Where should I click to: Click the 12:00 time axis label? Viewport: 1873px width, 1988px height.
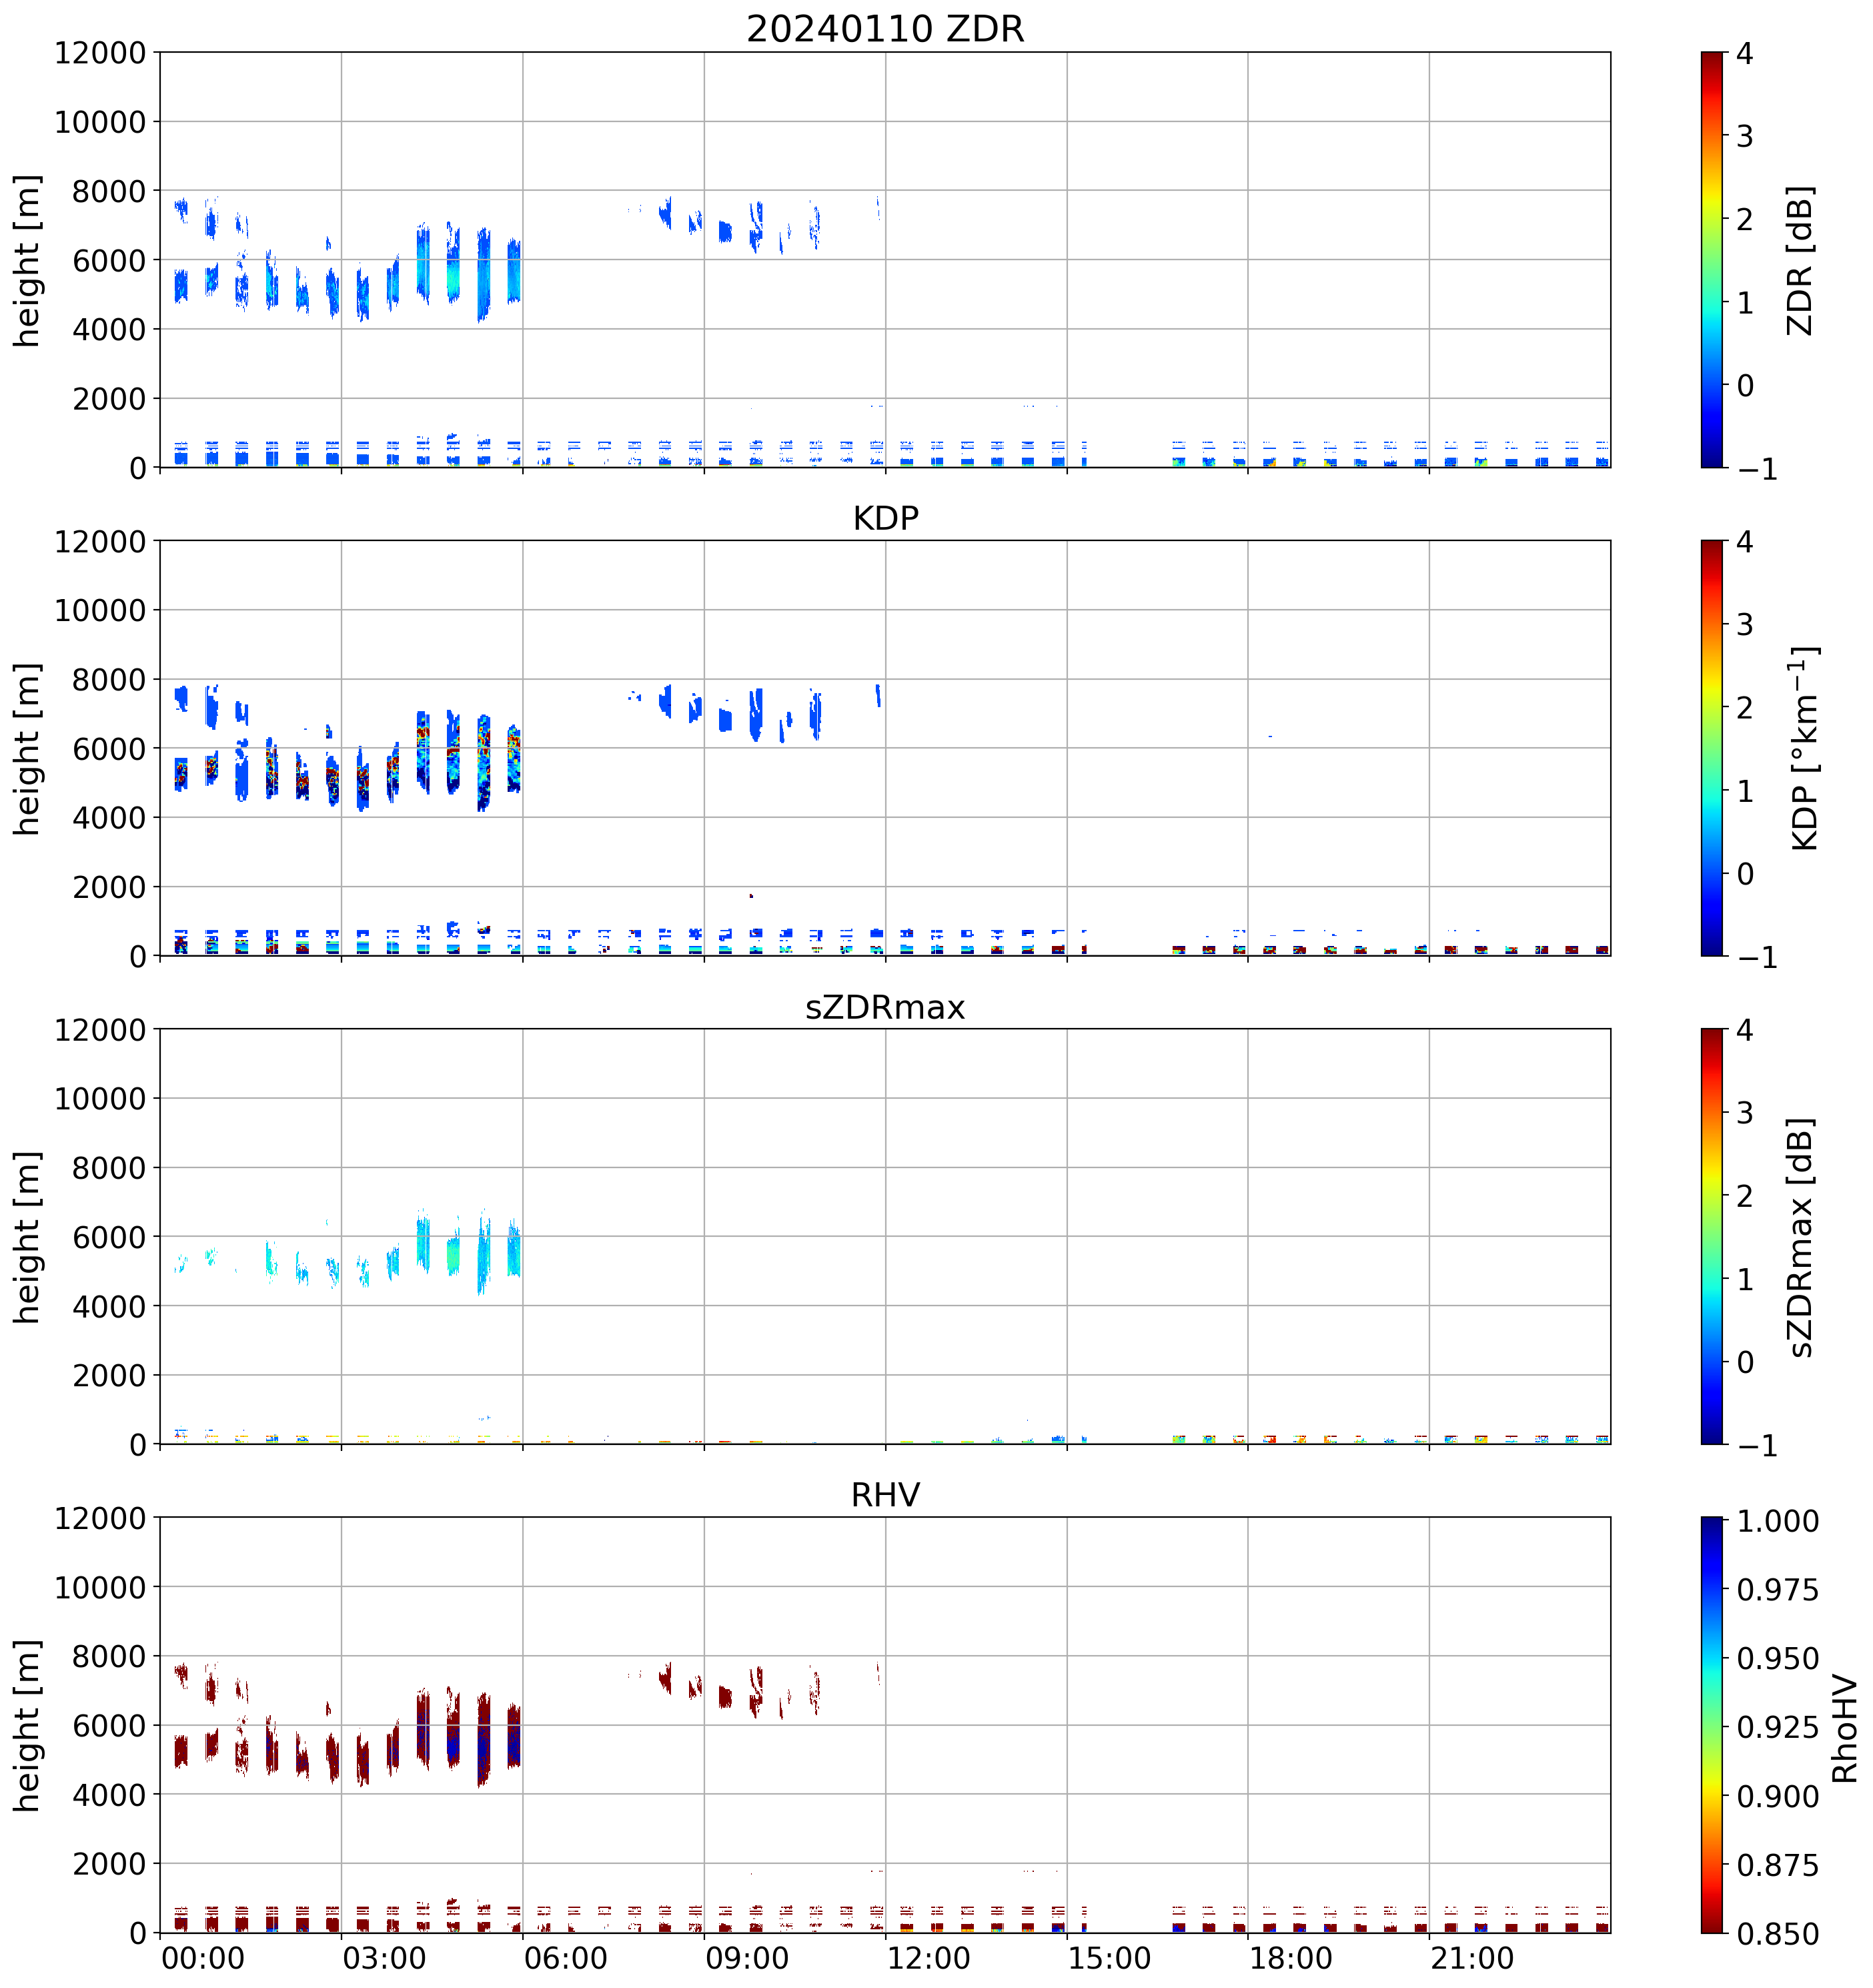tap(928, 1957)
